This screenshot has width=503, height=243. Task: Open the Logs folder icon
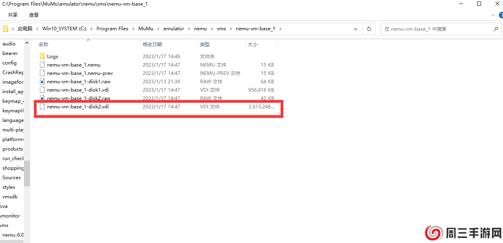[42, 57]
